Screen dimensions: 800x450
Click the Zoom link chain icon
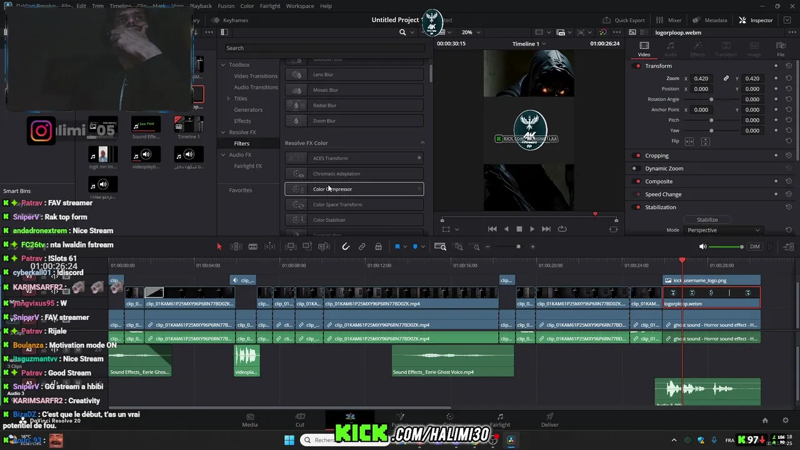pos(726,79)
